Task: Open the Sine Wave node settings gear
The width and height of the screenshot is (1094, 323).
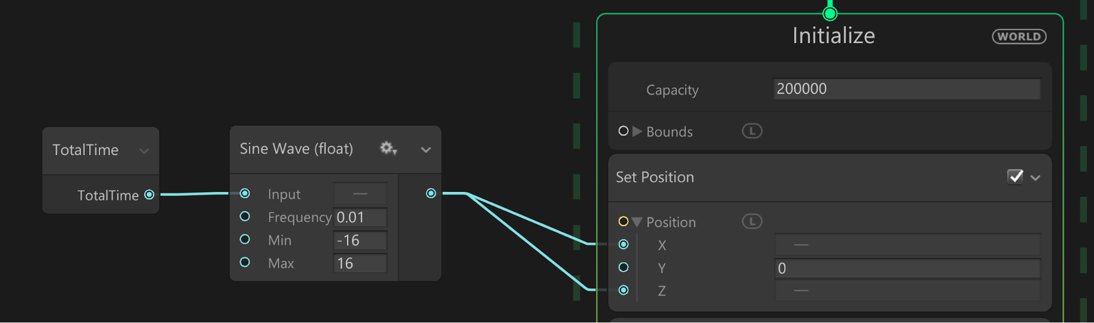Action: coord(388,148)
